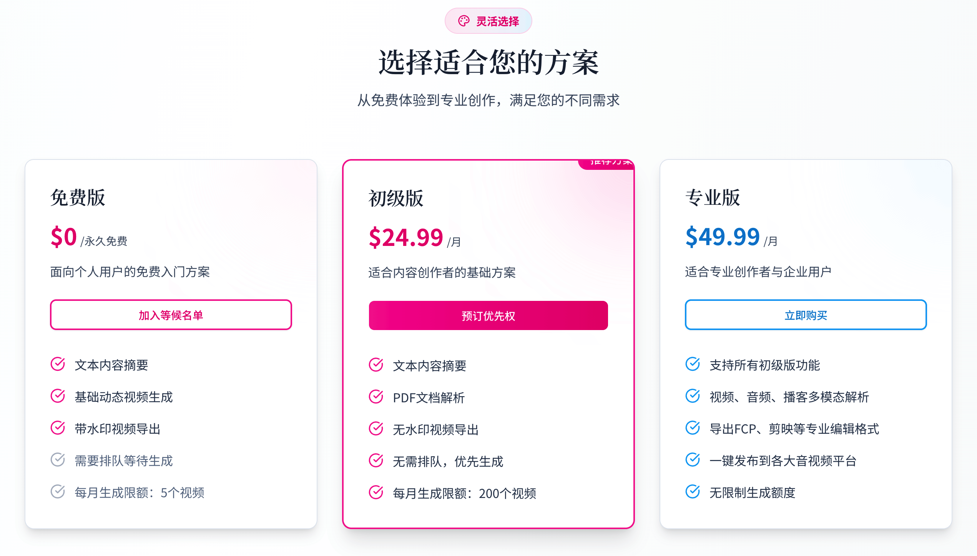Click the pink check icon beside 文本内容摘要 in 免费版

[57, 364]
